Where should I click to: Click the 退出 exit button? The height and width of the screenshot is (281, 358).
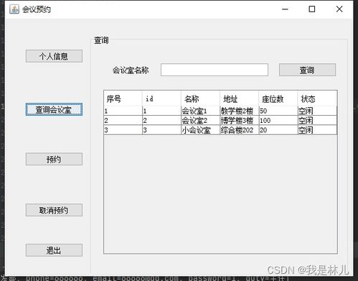[54, 250]
